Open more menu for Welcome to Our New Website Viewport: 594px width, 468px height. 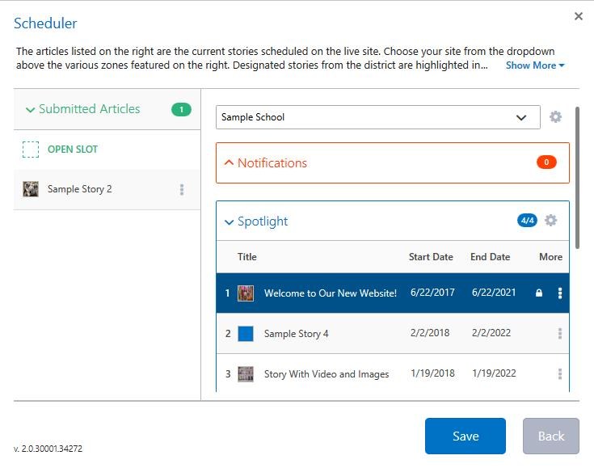click(560, 293)
